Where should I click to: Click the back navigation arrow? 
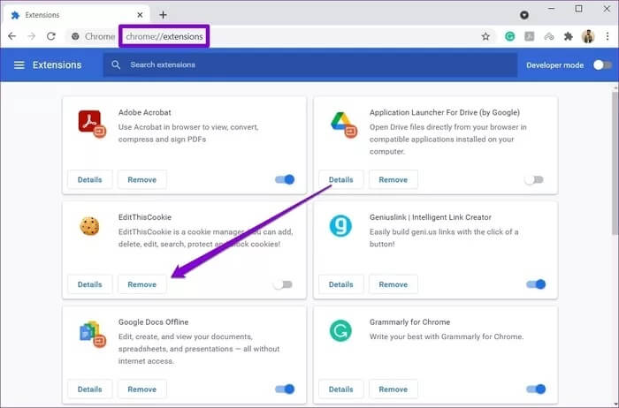click(11, 36)
